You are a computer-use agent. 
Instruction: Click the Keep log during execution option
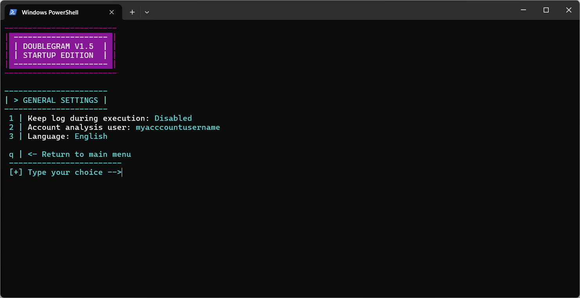(x=88, y=118)
